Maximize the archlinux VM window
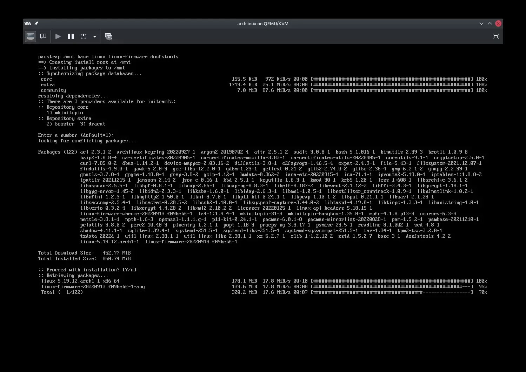The width and height of the screenshot is (526, 372). click(490, 23)
